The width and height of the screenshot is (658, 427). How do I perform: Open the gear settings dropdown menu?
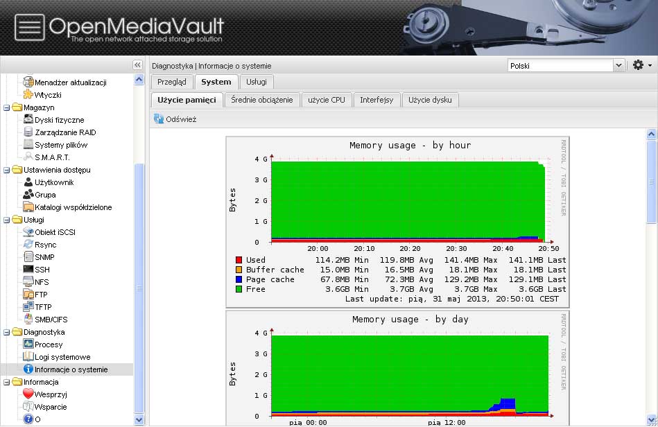pos(642,65)
